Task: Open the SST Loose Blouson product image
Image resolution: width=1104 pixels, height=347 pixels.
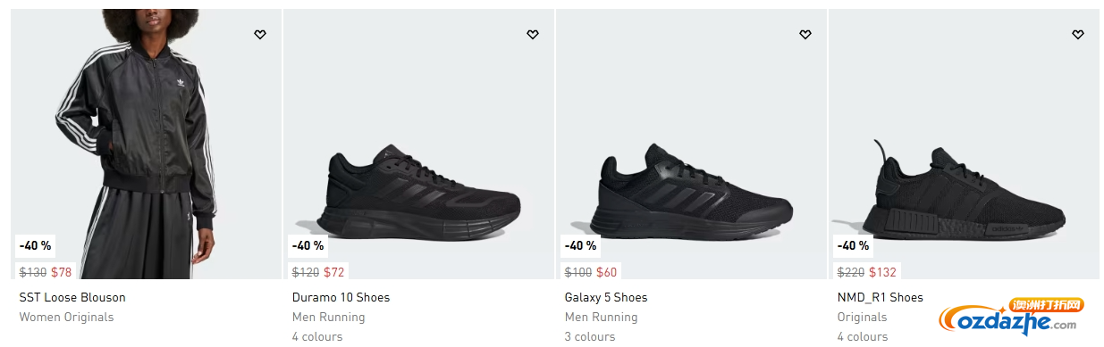Action: point(146,144)
